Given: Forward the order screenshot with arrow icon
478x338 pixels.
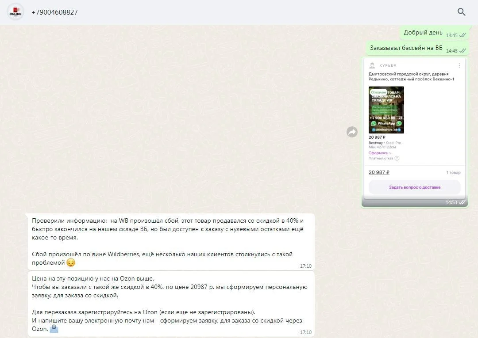Looking at the screenshot, I should click(x=352, y=132).
